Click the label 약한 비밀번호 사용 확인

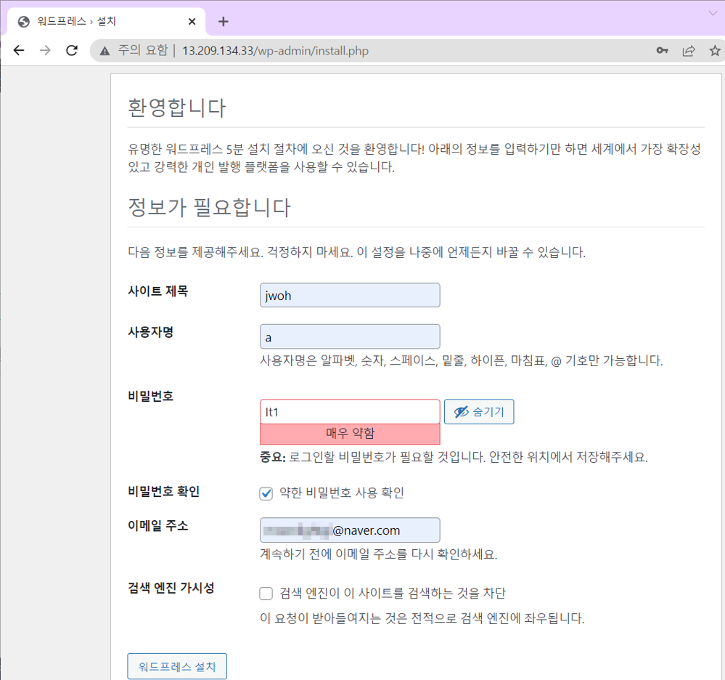pos(342,493)
